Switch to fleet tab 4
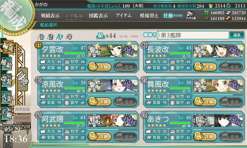Viewport: 247px width, 148px height. 69,37
